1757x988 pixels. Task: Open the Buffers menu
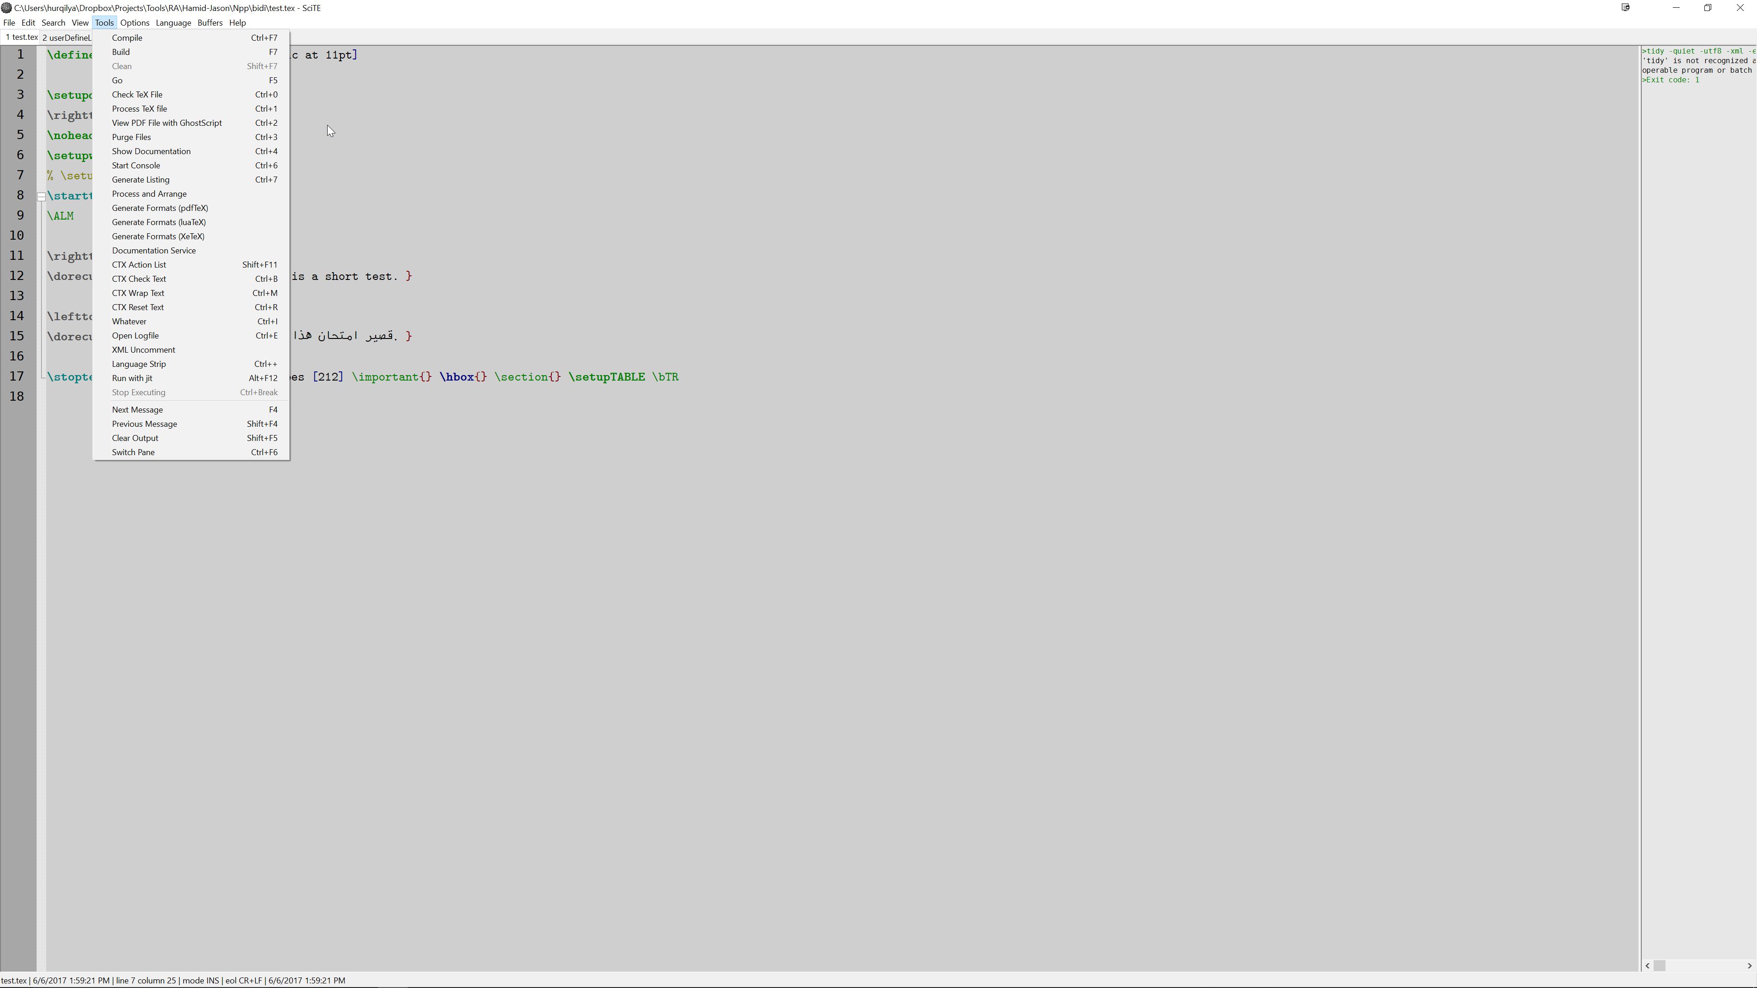tap(210, 22)
